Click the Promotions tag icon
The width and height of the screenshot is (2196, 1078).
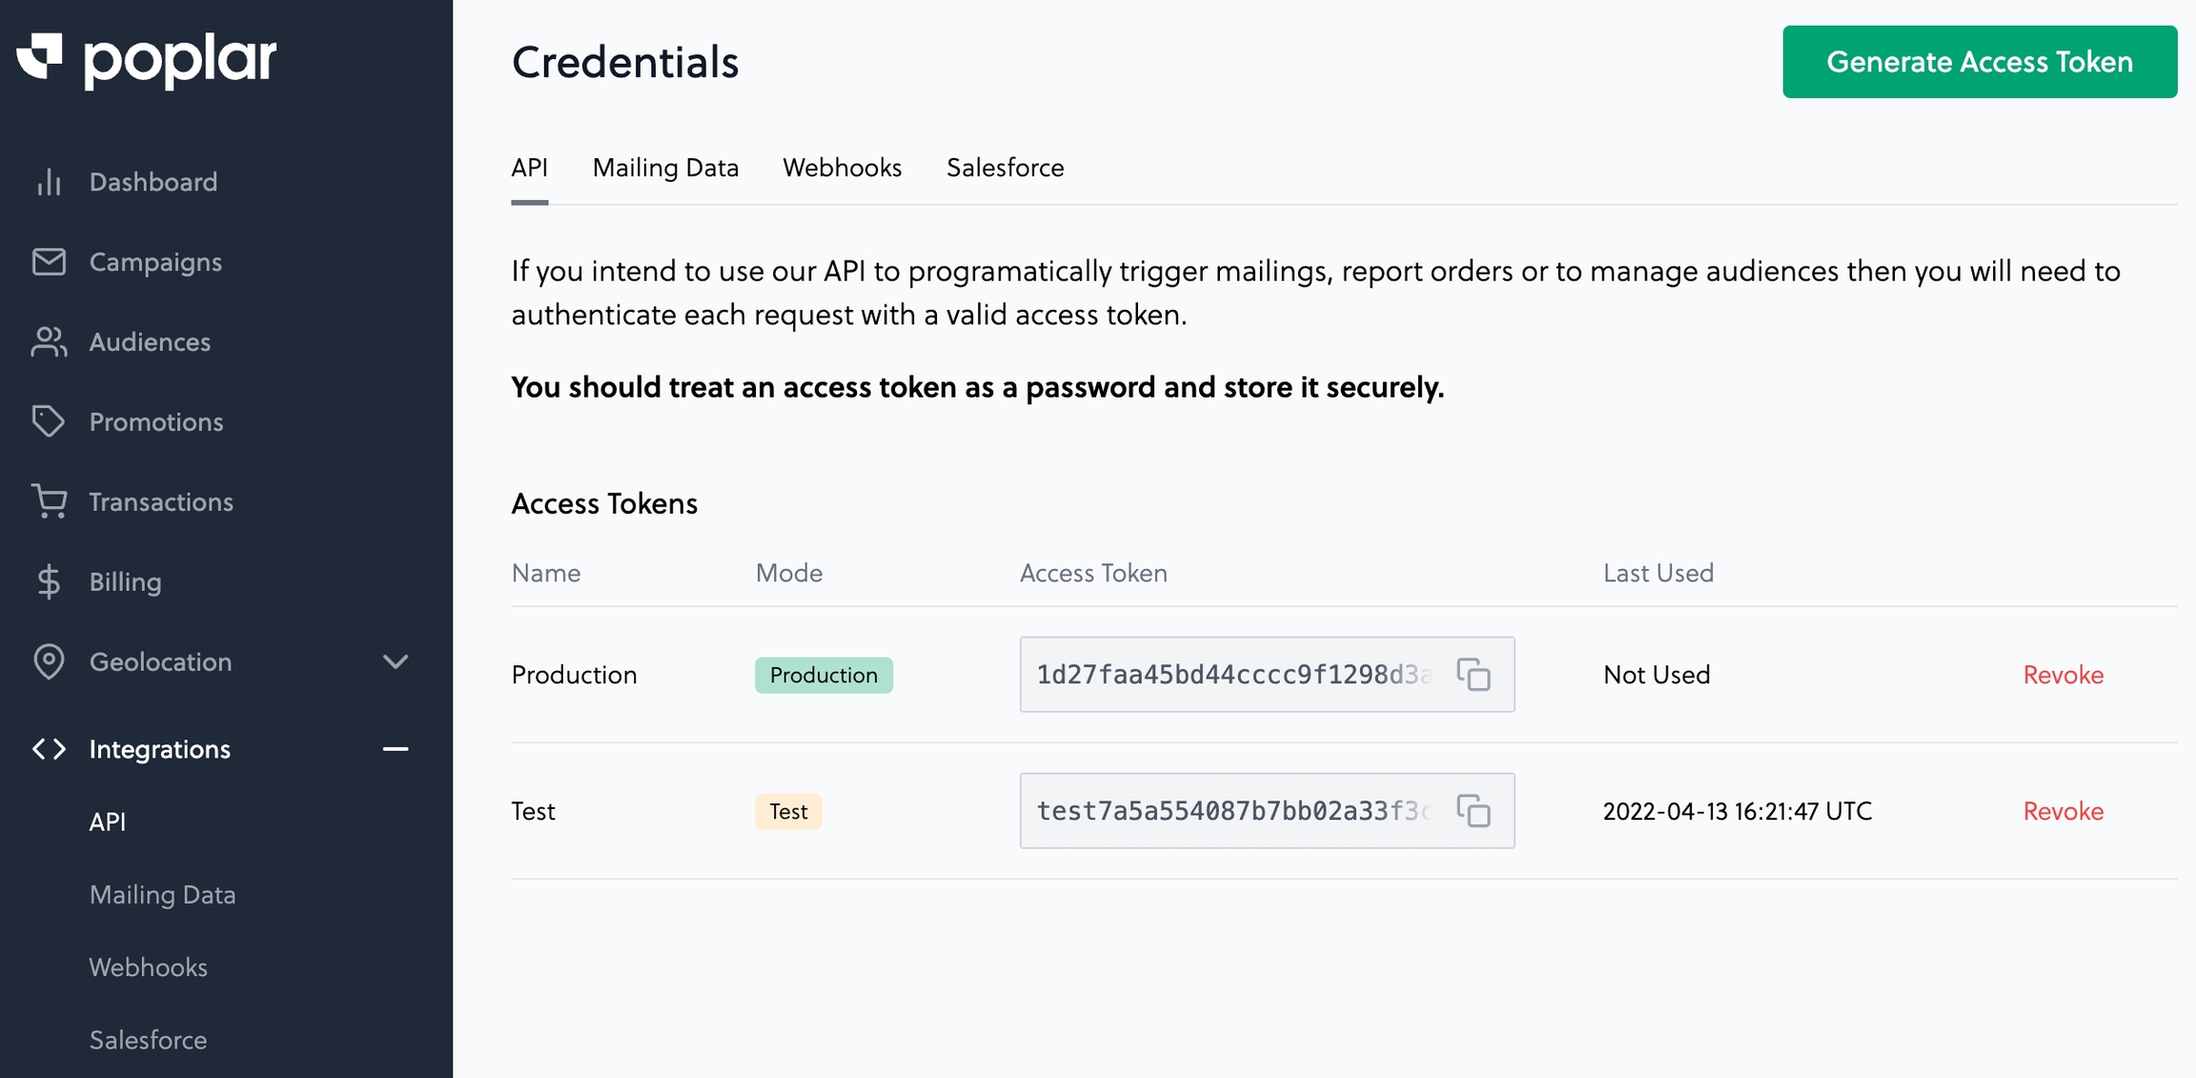coord(49,421)
